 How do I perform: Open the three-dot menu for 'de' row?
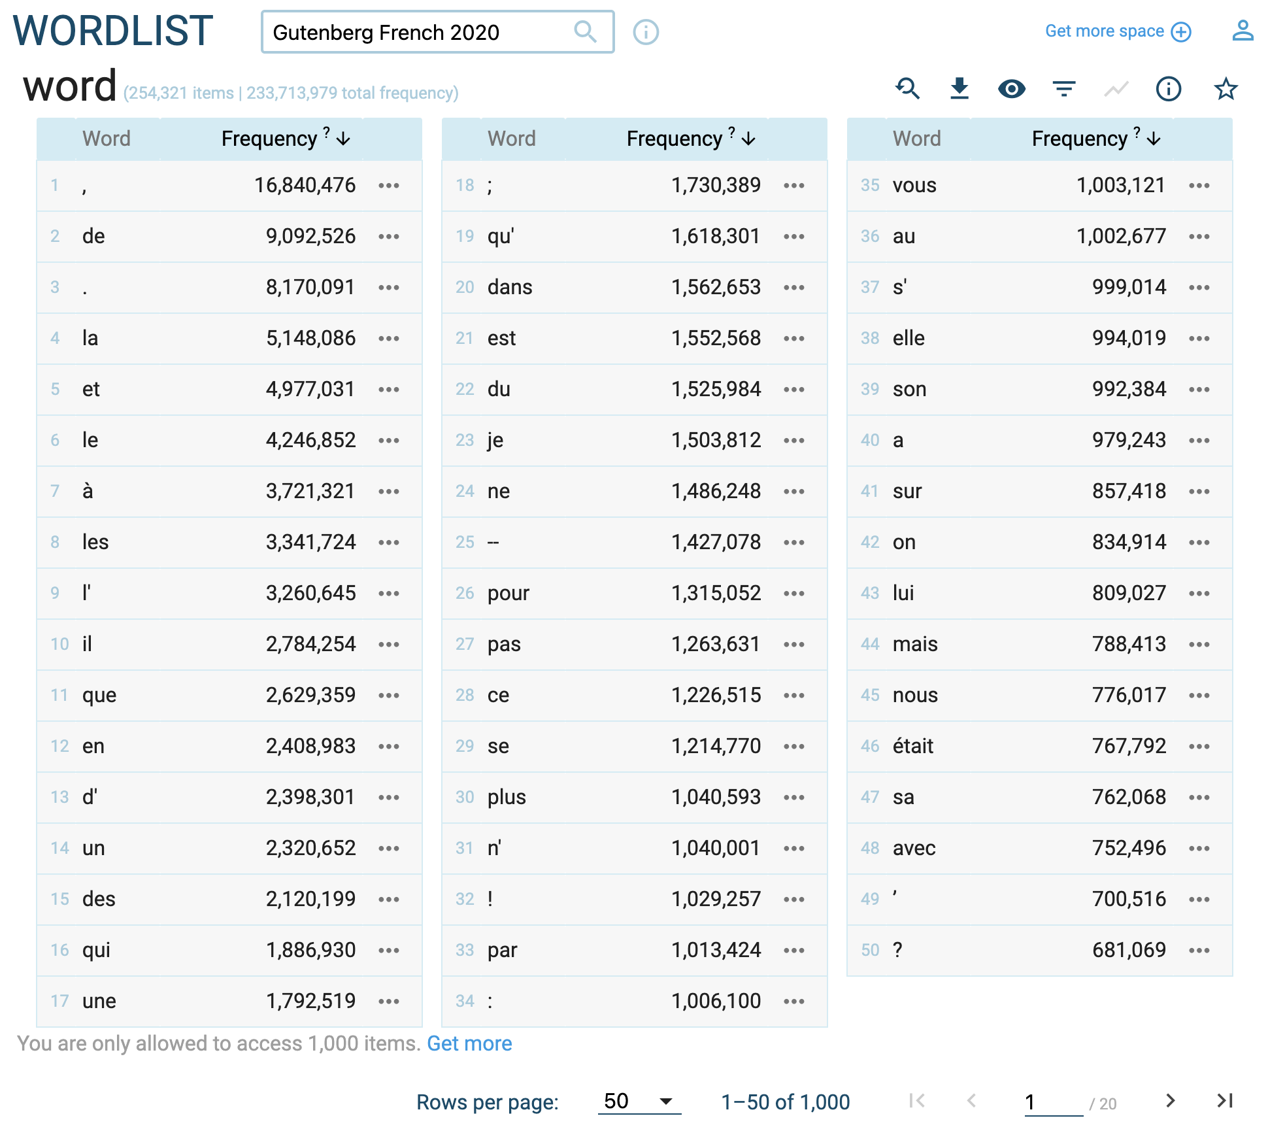click(389, 237)
